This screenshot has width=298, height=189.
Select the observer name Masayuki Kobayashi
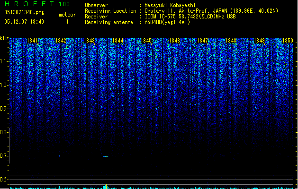pos(170,5)
